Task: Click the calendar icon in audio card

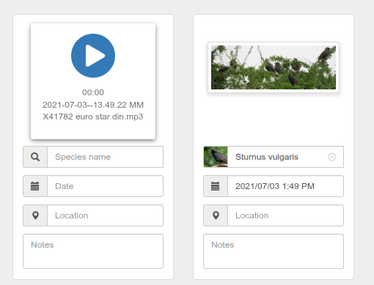Action: [x=35, y=186]
